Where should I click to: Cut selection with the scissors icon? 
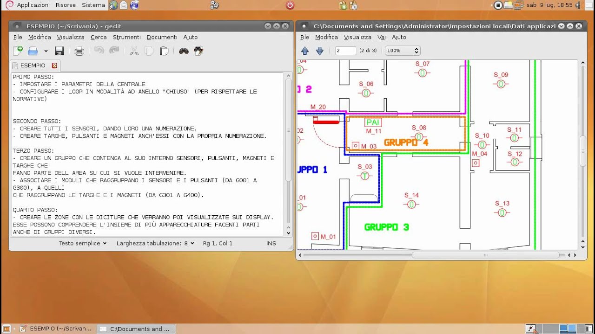tap(134, 51)
